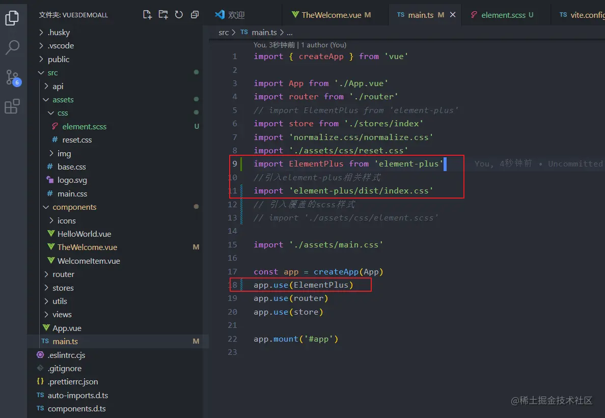Open WelcomeItem.vue in the file tree

pos(89,261)
